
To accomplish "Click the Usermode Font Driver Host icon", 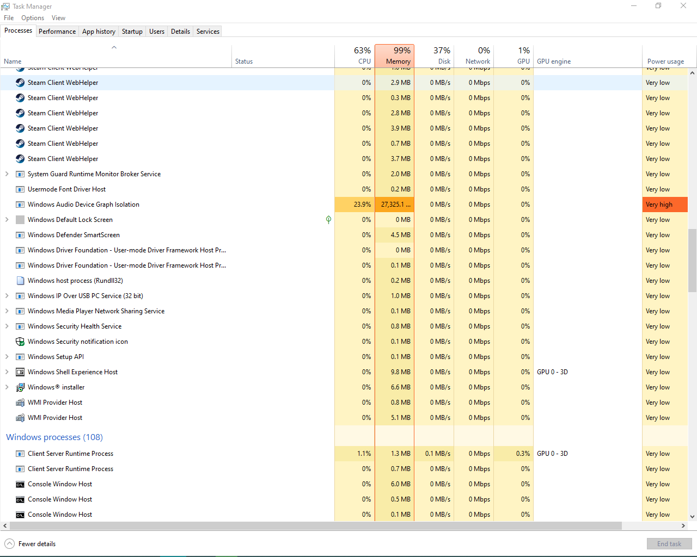I will (x=20, y=189).
